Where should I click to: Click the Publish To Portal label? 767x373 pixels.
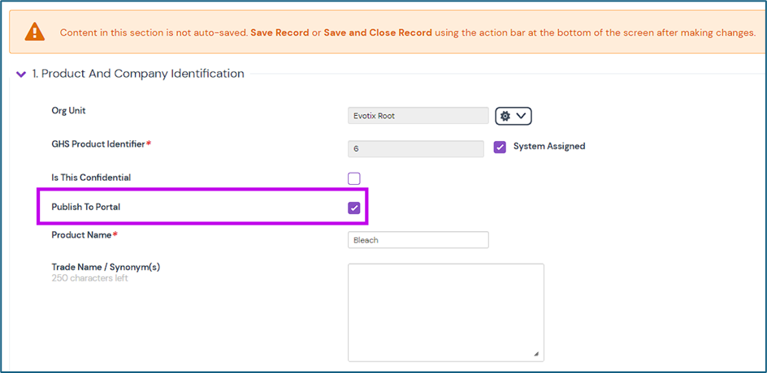(86, 208)
